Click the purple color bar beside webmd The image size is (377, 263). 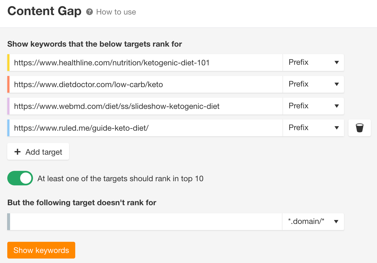[x=8, y=106]
